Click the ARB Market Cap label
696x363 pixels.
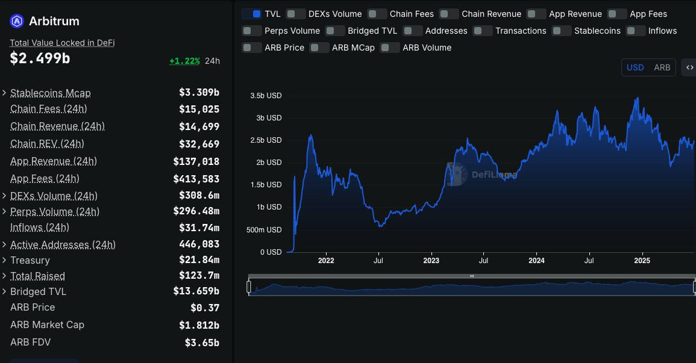click(47, 324)
